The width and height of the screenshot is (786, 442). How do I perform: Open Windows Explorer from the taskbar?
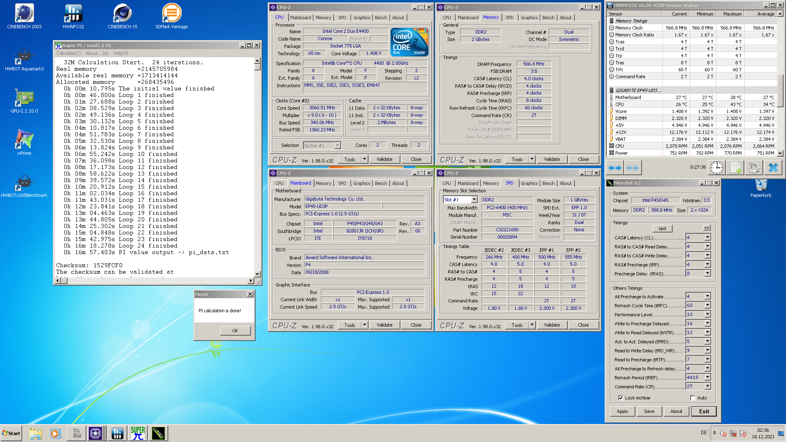click(36, 433)
